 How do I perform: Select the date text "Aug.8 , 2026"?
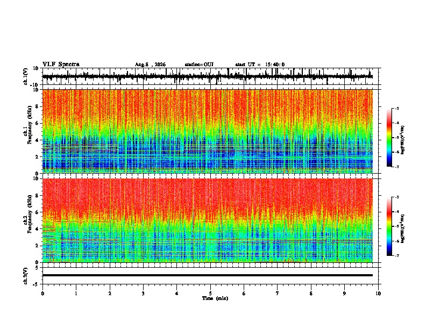pyautogui.click(x=150, y=65)
